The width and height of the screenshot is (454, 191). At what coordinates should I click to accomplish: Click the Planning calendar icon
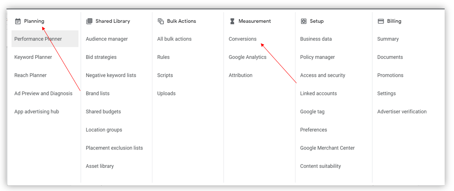[x=18, y=21]
